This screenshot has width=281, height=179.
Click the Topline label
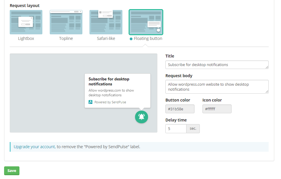click(66, 38)
